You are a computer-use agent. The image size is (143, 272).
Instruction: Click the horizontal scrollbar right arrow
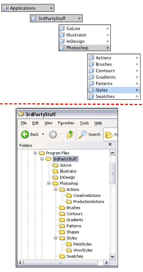tap(106, 262)
